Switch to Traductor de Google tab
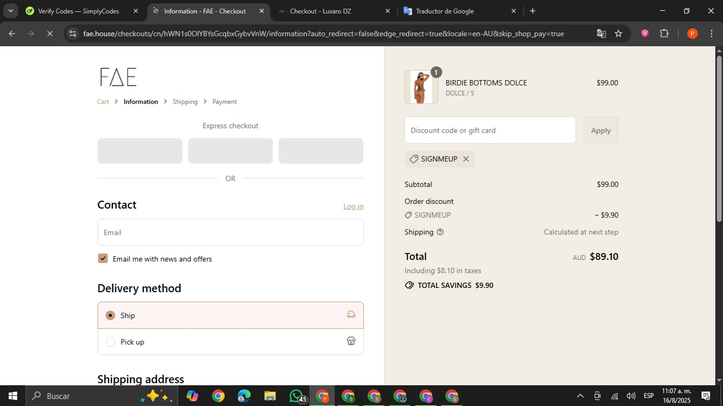The width and height of the screenshot is (723, 406). (x=444, y=11)
